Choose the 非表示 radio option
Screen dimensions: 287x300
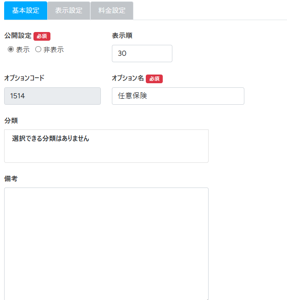coord(39,50)
